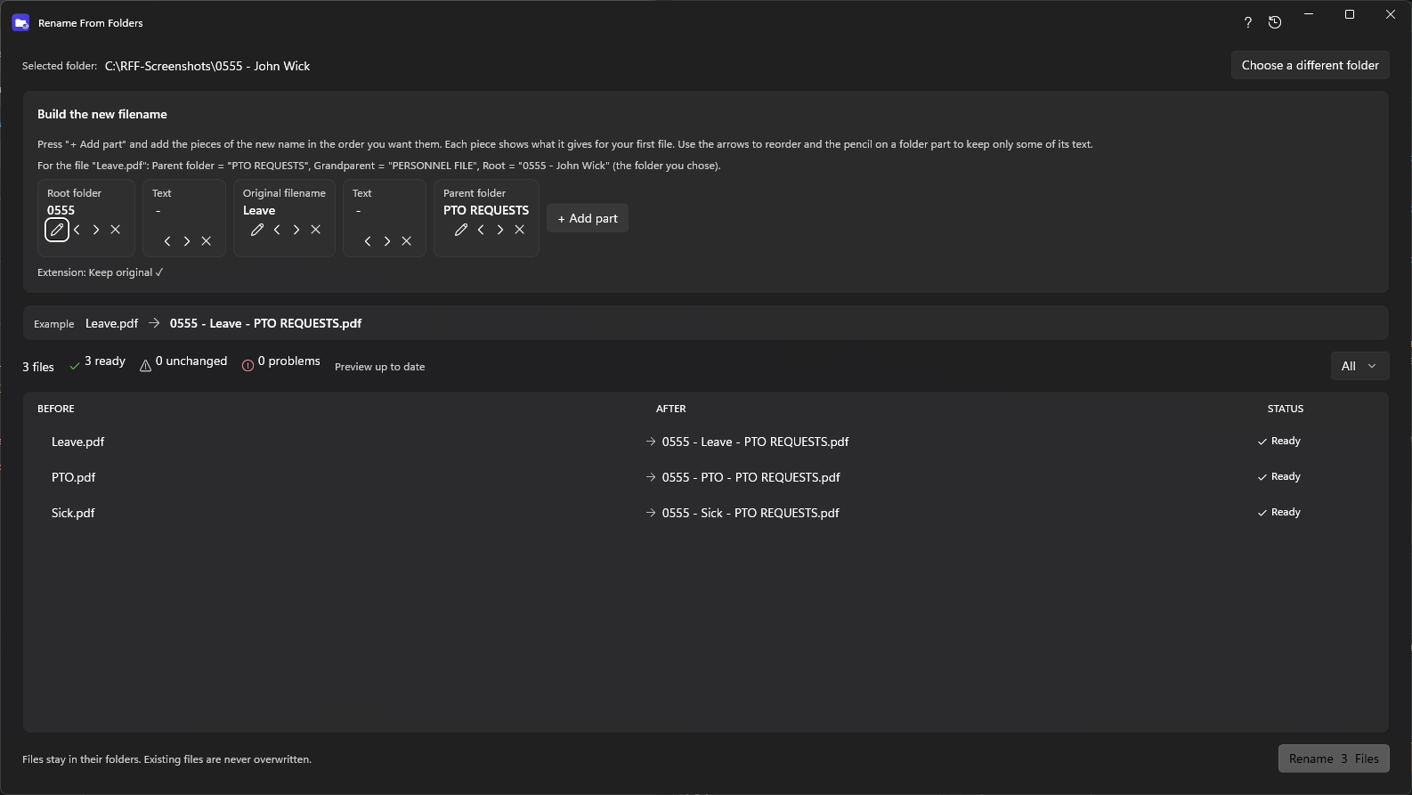Image resolution: width=1412 pixels, height=795 pixels.
Task: Click the 'Preview up to date' label
Action: click(x=380, y=367)
